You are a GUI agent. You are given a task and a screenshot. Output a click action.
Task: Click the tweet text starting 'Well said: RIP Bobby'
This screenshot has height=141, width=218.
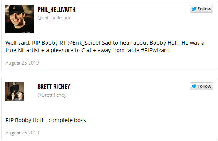[x=105, y=46]
